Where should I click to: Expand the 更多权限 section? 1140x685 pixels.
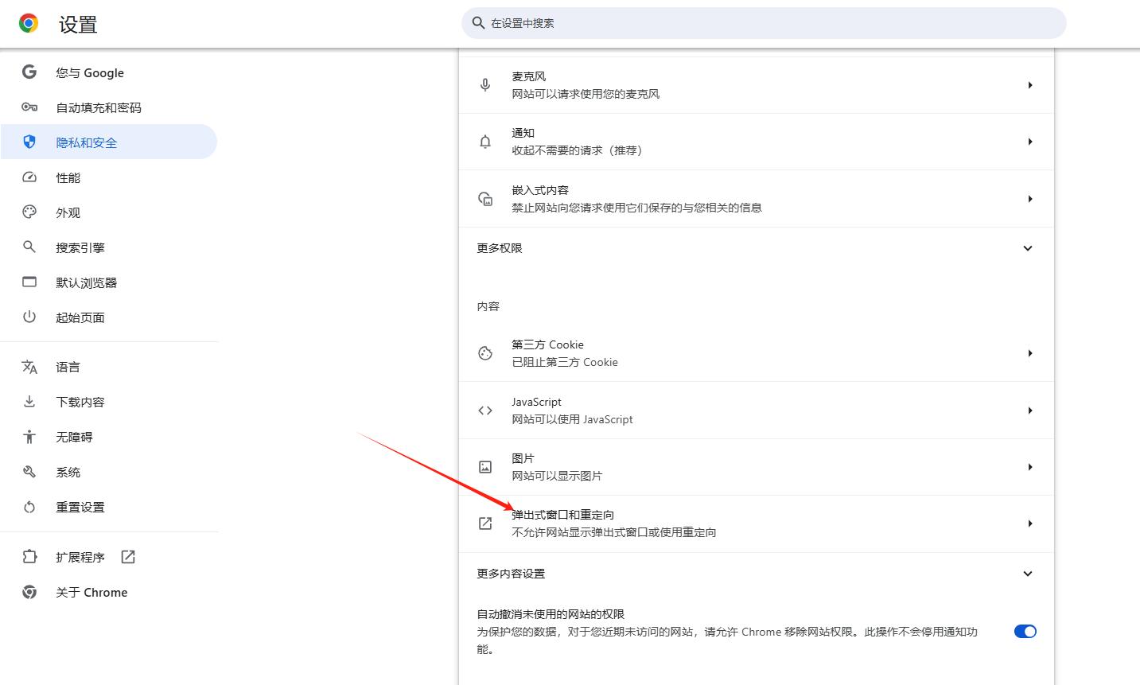pos(1028,248)
